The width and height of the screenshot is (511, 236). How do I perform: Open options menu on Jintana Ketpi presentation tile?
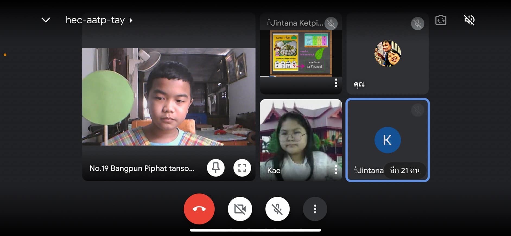coord(336,83)
